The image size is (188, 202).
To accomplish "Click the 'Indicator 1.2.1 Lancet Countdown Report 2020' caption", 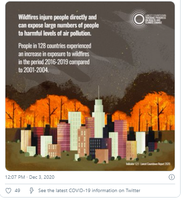I will point(148,164).
